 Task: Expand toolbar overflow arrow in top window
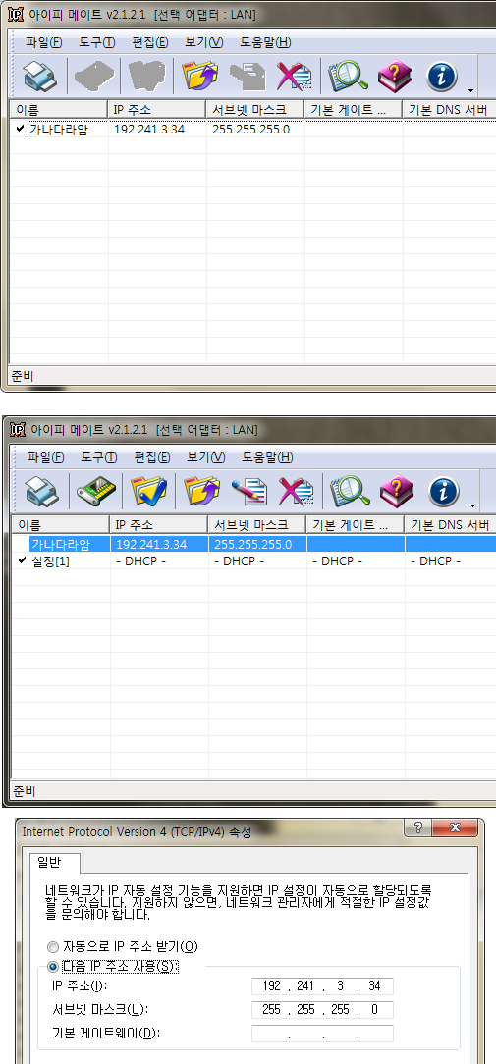click(470, 90)
